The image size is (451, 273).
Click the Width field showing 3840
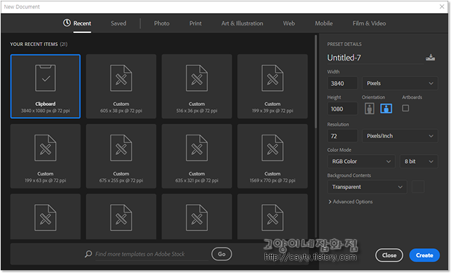click(342, 83)
